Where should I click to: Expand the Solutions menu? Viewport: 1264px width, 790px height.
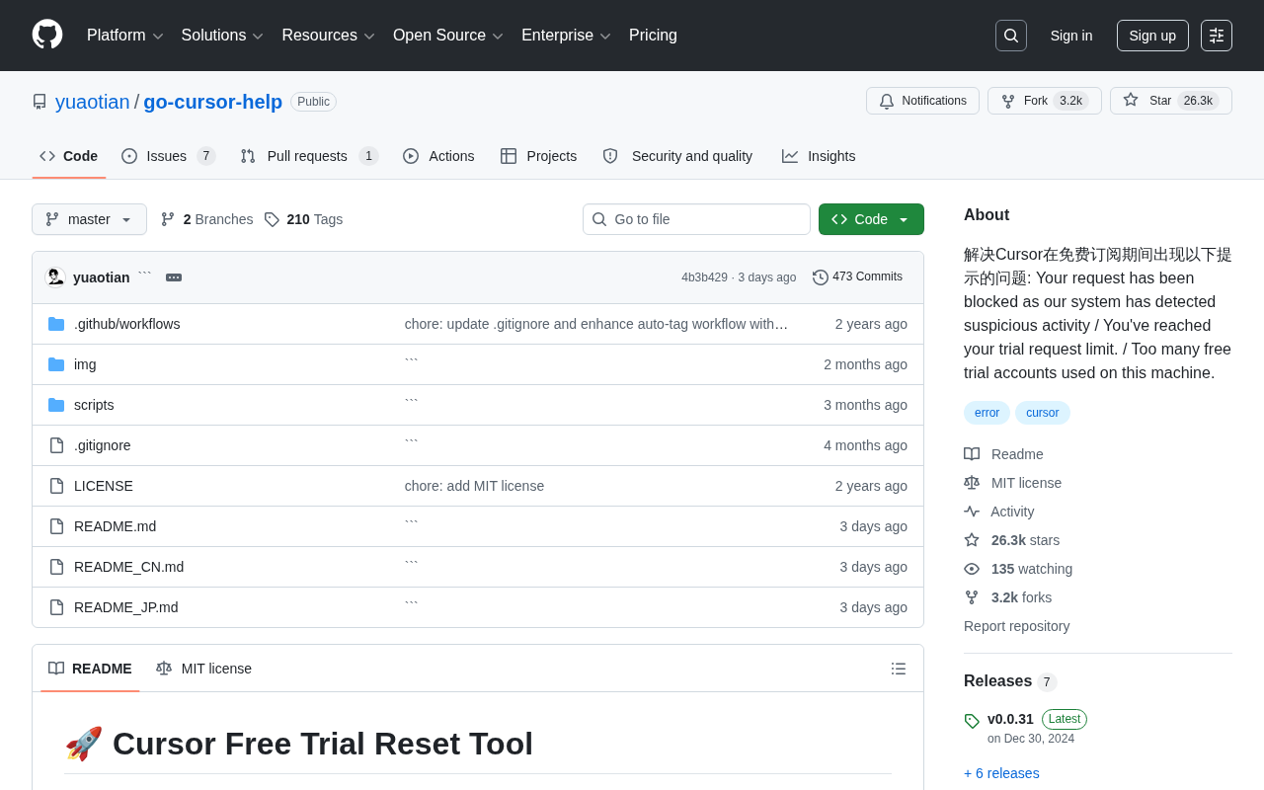(x=222, y=36)
